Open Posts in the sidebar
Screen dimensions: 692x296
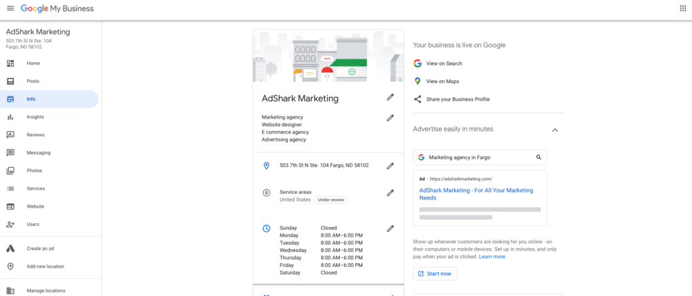(32, 82)
